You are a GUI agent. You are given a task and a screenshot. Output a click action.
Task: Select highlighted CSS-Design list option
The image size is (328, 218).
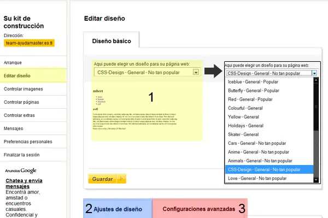(x=269, y=169)
